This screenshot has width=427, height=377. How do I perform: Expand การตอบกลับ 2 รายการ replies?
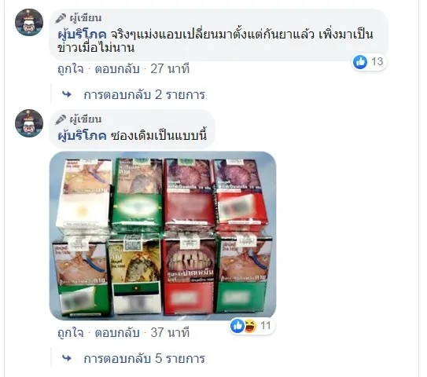click(x=145, y=95)
